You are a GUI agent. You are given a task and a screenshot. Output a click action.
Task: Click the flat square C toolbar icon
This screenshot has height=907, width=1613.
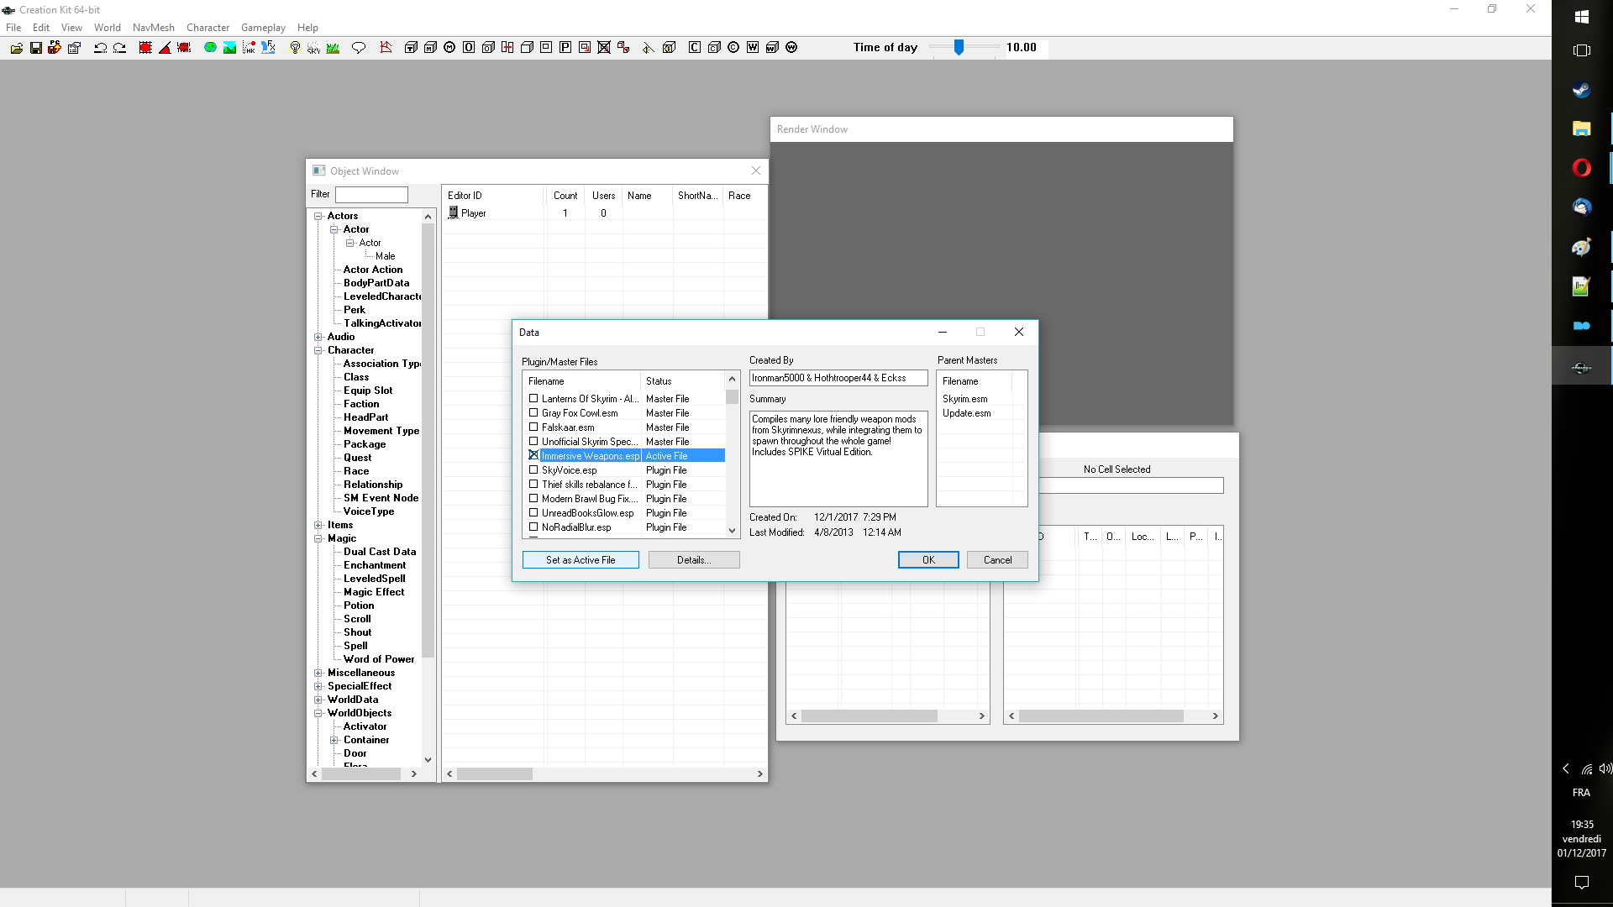point(695,48)
